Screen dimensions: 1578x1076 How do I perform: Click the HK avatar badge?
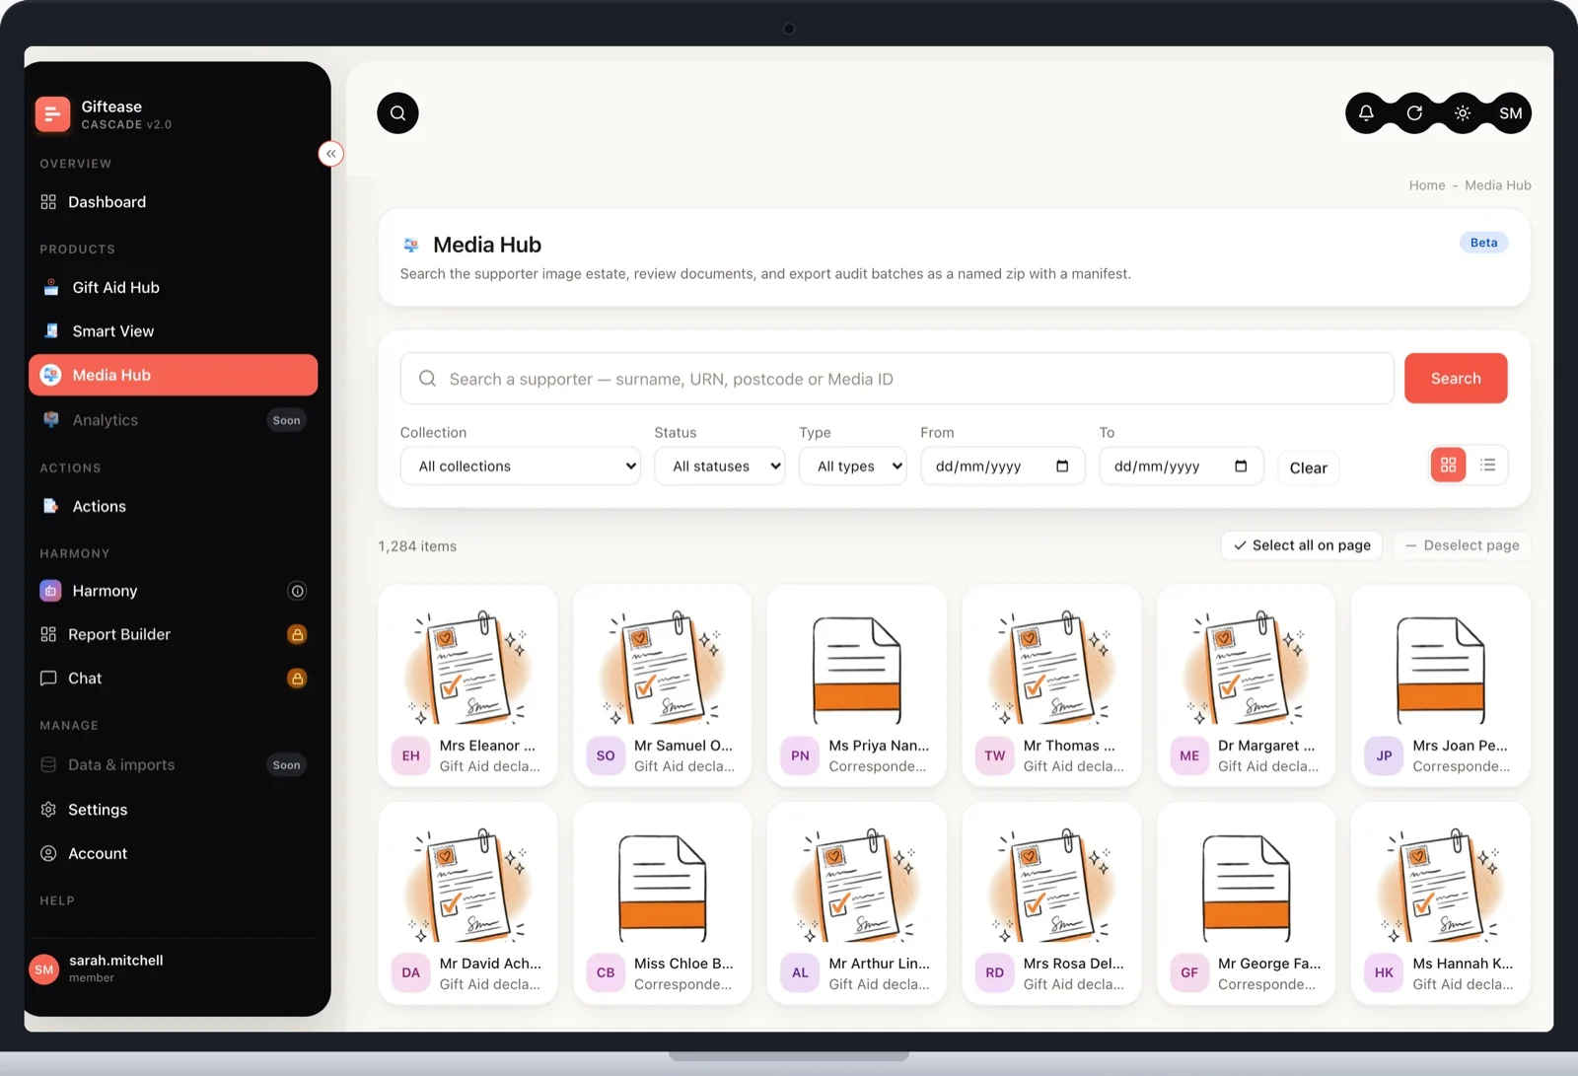click(1384, 973)
